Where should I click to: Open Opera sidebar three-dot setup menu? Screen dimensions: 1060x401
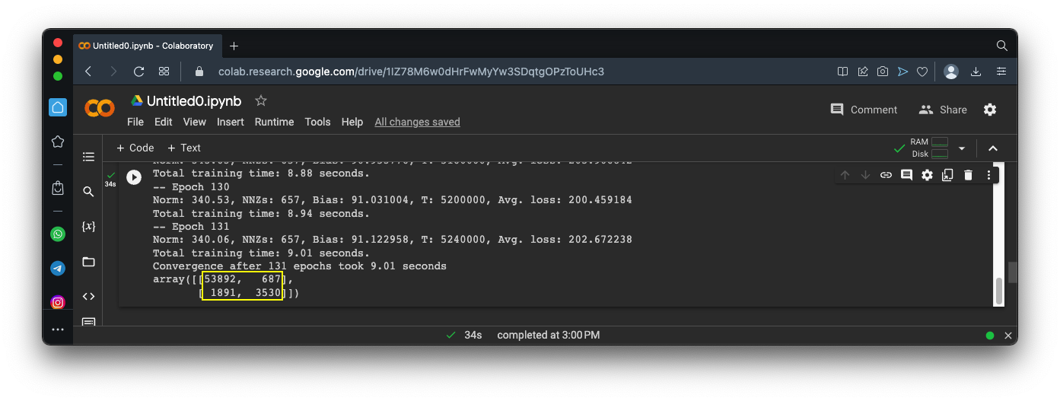pos(58,329)
